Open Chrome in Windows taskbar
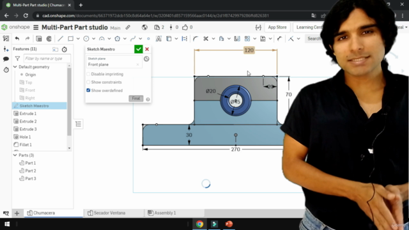The image size is (409, 230). (x=200, y=224)
